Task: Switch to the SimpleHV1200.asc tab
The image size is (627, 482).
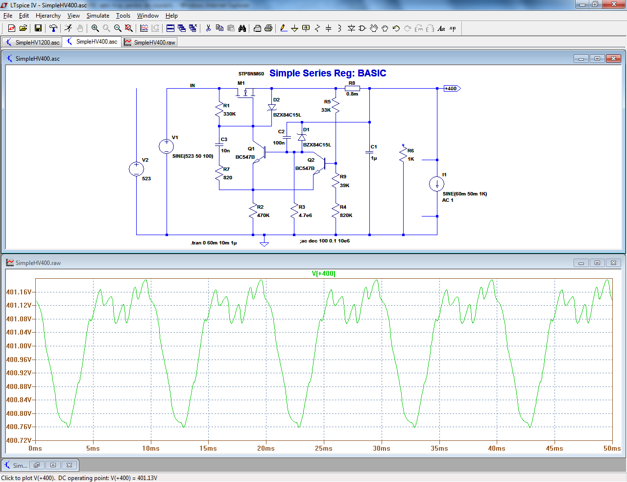Action: pos(32,43)
